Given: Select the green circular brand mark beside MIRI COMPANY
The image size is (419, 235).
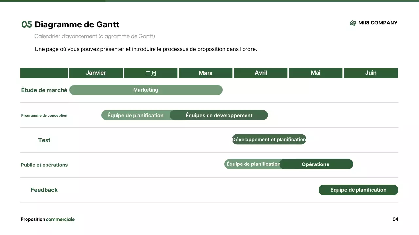Looking at the screenshot, I should [353, 23].
